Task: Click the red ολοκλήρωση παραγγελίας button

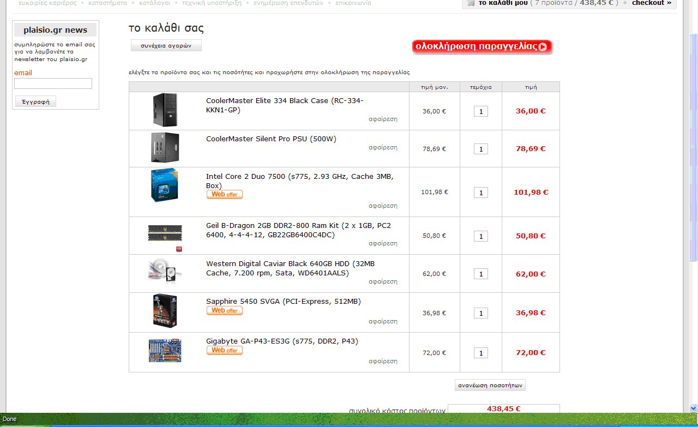Action: coord(482,47)
